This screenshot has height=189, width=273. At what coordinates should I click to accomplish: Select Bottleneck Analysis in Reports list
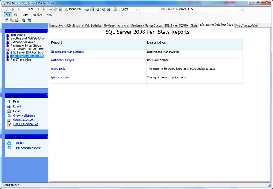[x=22, y=42]
